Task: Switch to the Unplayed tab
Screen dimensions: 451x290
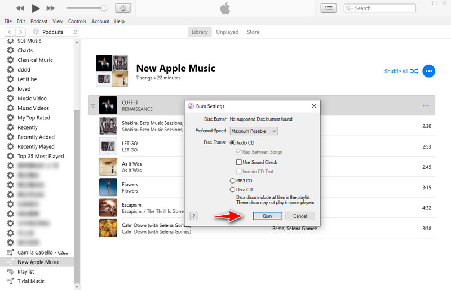Action: pyautogui.click(x=227, y=32)
